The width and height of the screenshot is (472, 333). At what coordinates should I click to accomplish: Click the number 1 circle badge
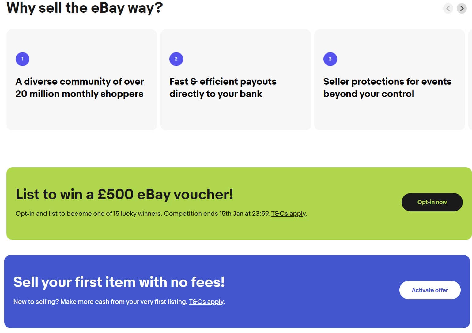(22, 59)
